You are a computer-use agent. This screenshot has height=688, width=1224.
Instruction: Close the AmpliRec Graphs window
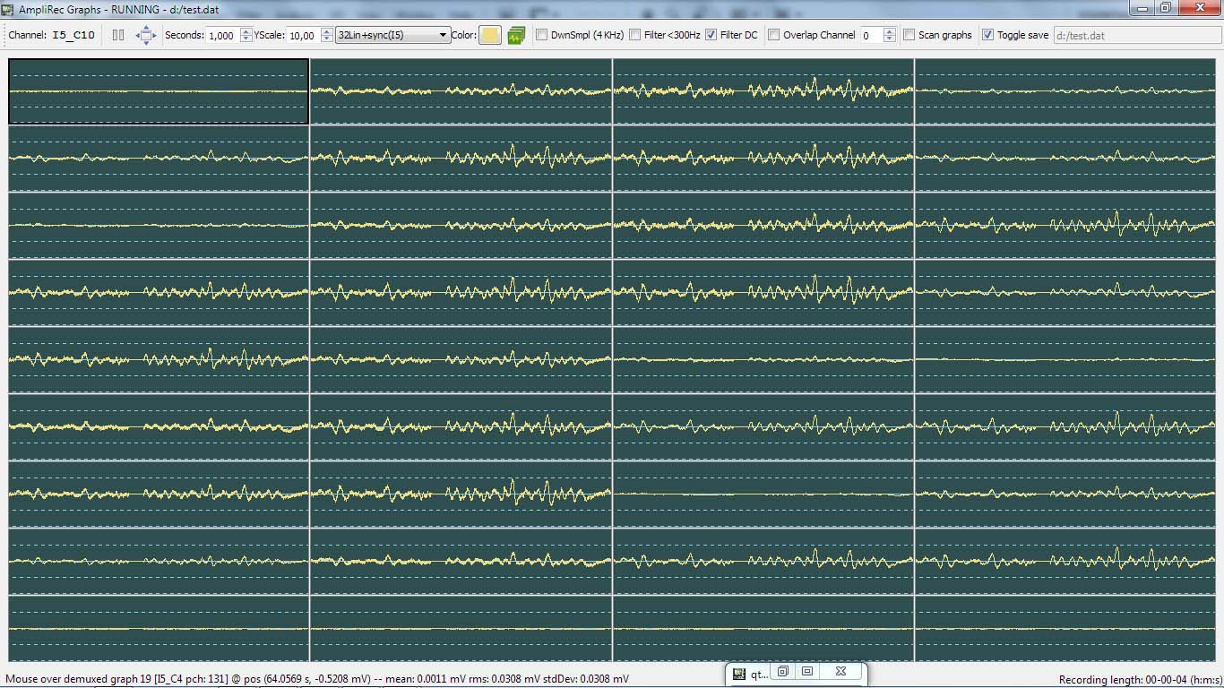(1199, 7)
